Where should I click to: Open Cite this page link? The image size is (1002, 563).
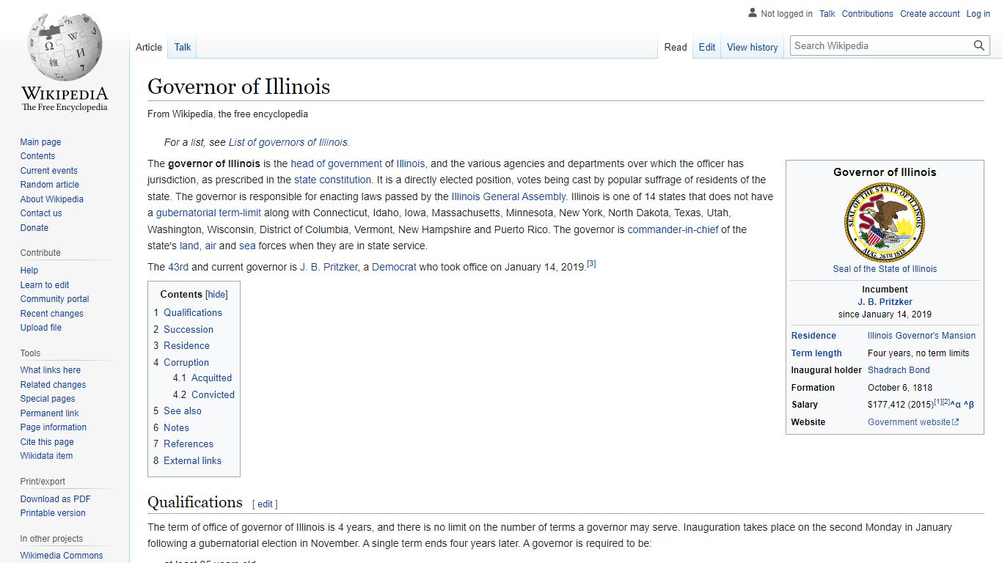tap(47, 442)
